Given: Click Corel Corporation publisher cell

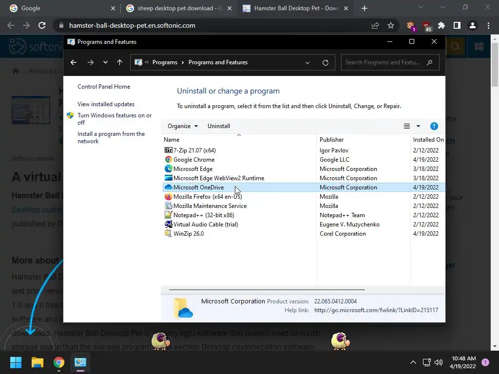Looking at the screenshot, I should [x=343, y=233].
